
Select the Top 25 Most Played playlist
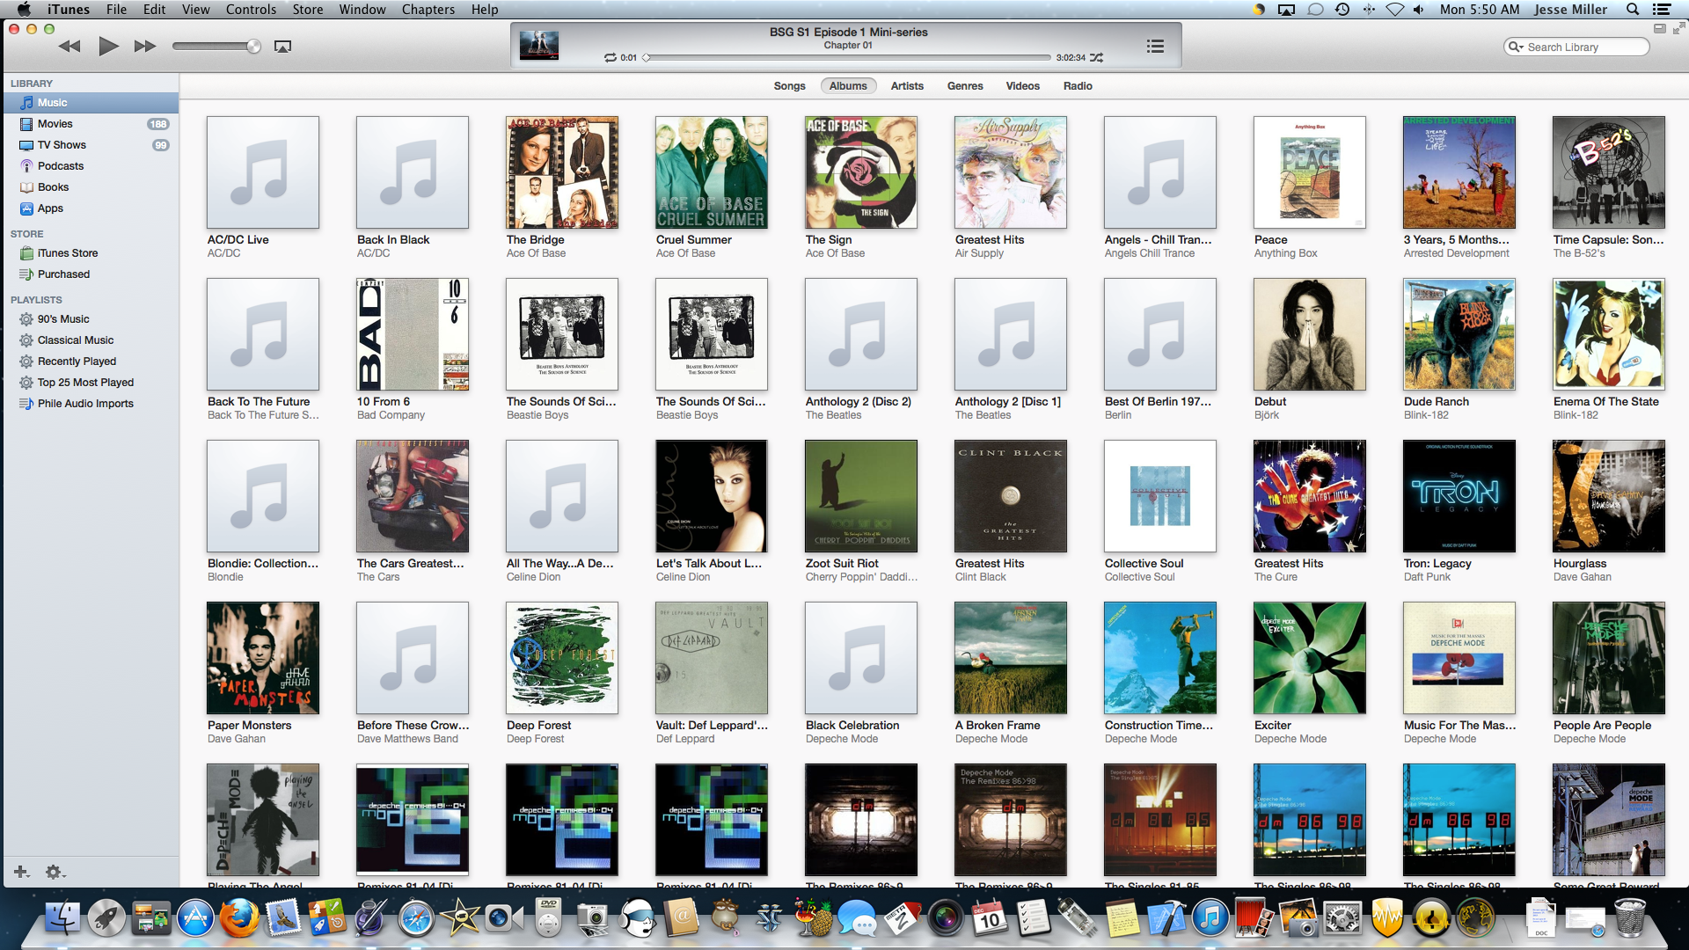(85, 383)
